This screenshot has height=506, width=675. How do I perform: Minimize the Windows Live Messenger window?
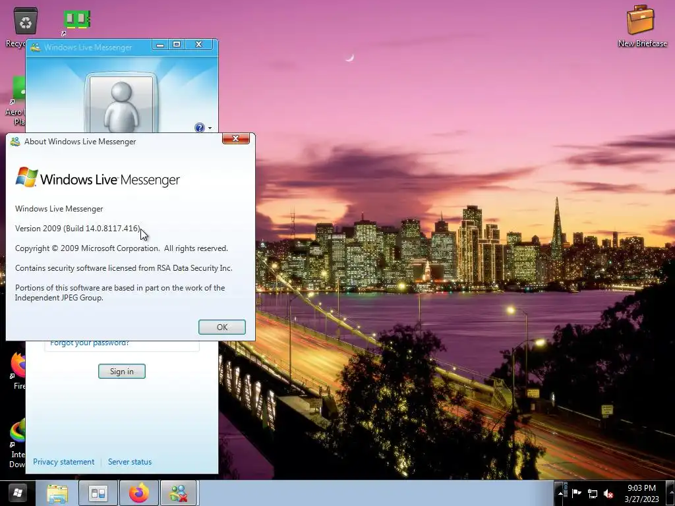160,44
